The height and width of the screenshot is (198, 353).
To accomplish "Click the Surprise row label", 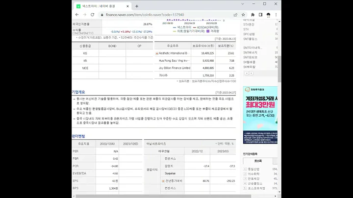I will [170, 173].
